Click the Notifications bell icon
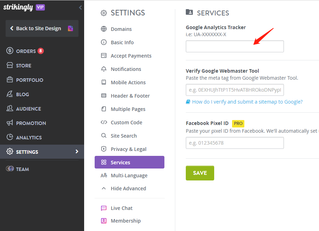This screenshot has width=319, height=231. click(104, 69)
